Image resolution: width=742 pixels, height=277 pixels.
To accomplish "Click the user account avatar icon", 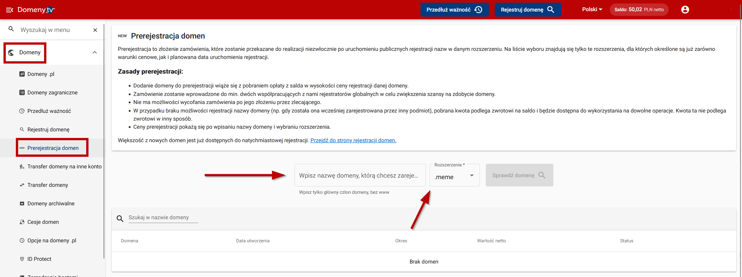I will pyautogui.click(x=685, y=10).
